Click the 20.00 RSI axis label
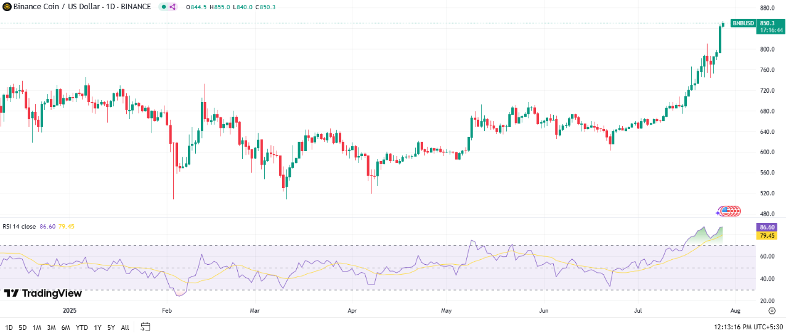Image resolution: width=786 pixels, height=333 pixels. 768,300
